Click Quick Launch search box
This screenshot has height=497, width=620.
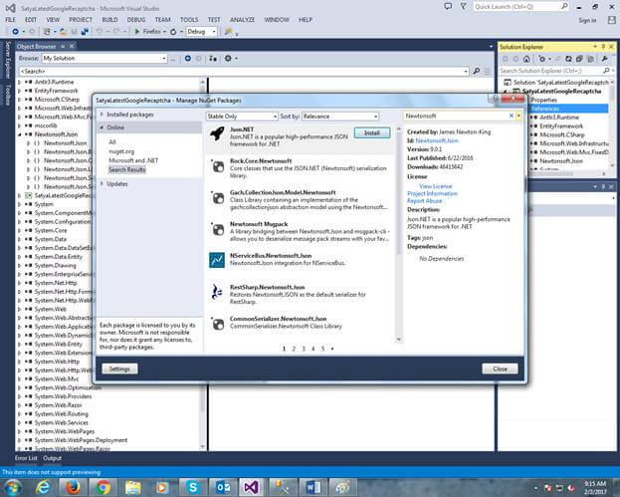point(517,7)
